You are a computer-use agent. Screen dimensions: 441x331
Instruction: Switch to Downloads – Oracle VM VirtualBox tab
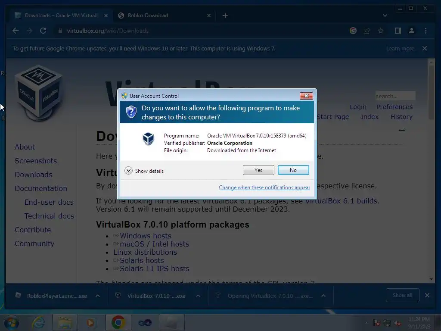pos(61,16)
